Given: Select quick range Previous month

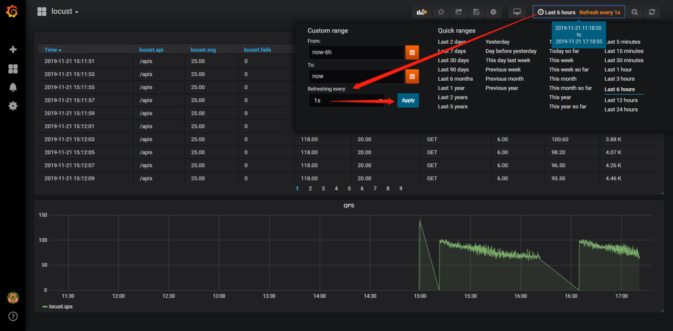Looking at the screenshot, I should coord(505,79).
